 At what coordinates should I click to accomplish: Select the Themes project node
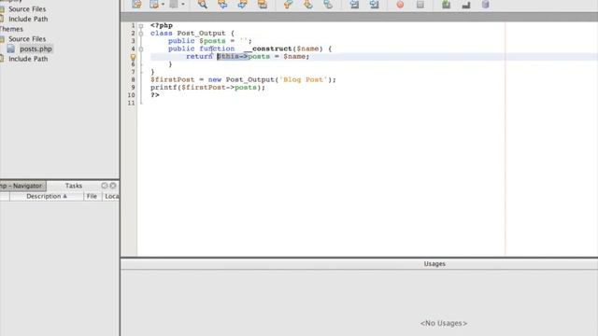pos(11,29)
